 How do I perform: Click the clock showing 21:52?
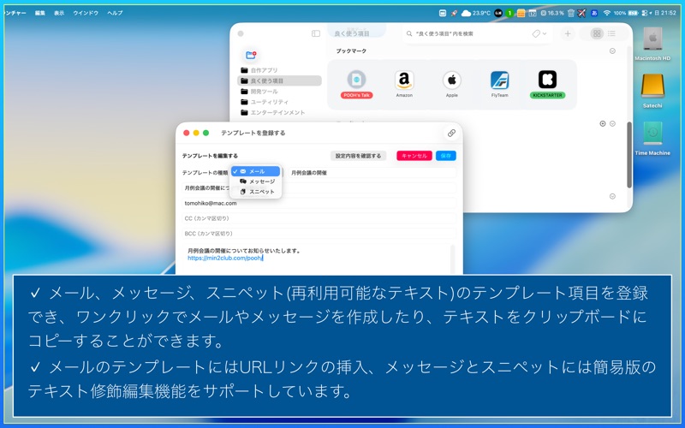[665, 13]
